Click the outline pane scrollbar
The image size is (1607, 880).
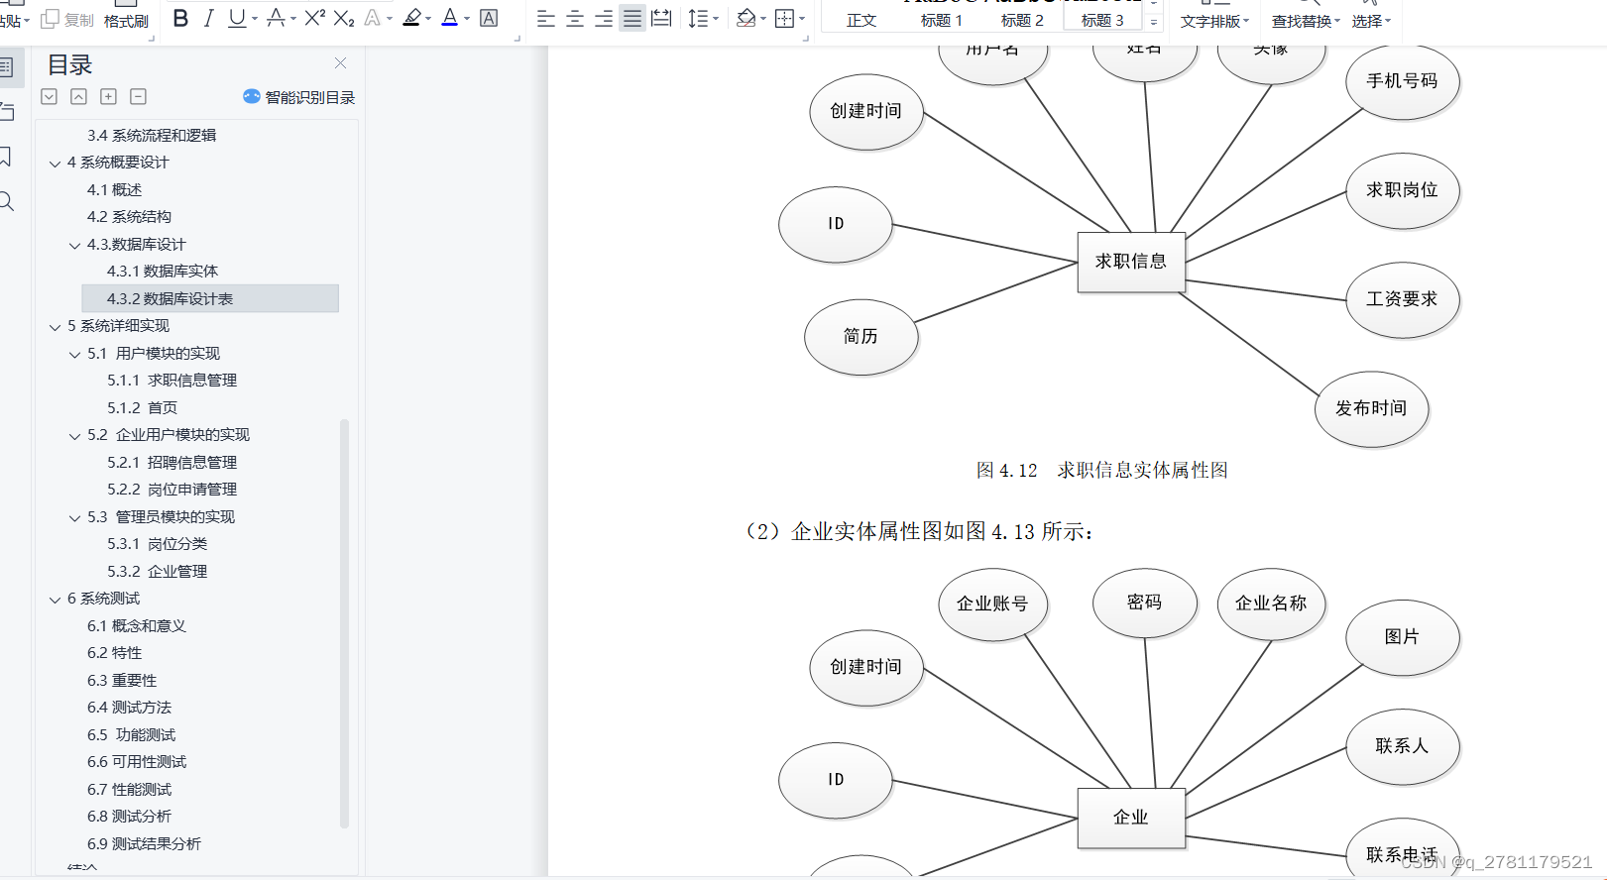(x=344, y=622)
